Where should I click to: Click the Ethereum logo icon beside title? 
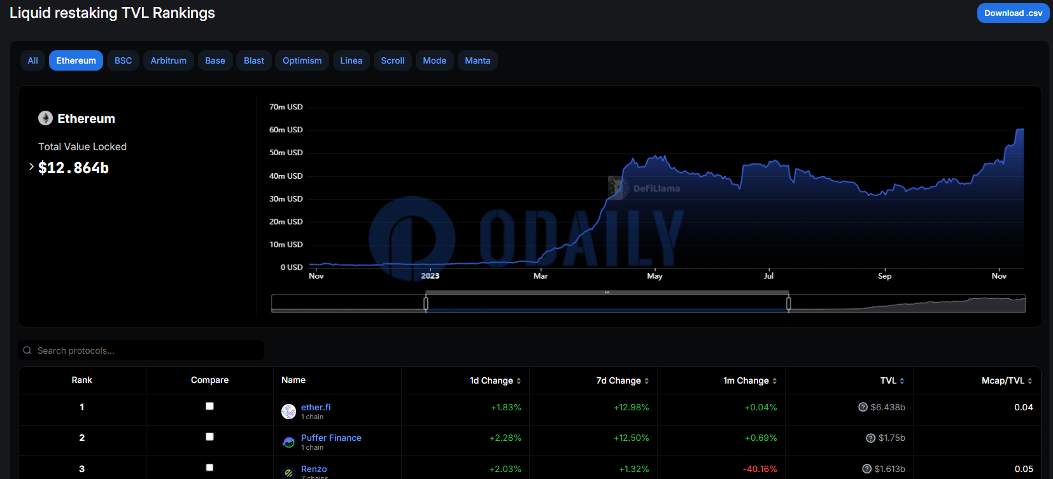tap(45, 118)
